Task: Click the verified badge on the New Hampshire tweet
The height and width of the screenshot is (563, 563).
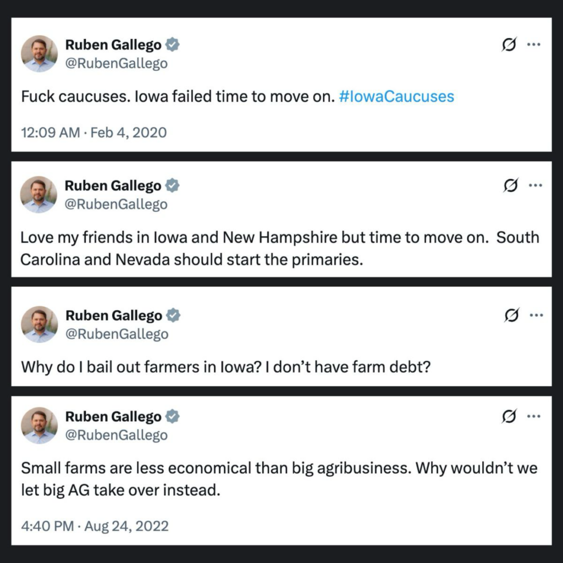Action: (x=173, y=186)
